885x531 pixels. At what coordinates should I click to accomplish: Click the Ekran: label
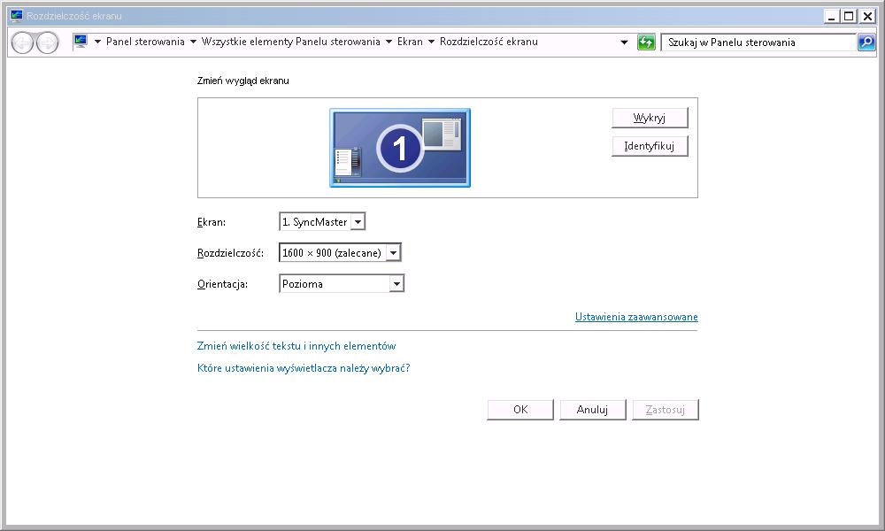[212, 222]
